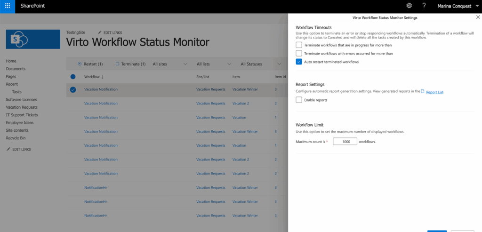Open Recent in the left navigation
Viewport: 482px width, 232px height.
12,84
